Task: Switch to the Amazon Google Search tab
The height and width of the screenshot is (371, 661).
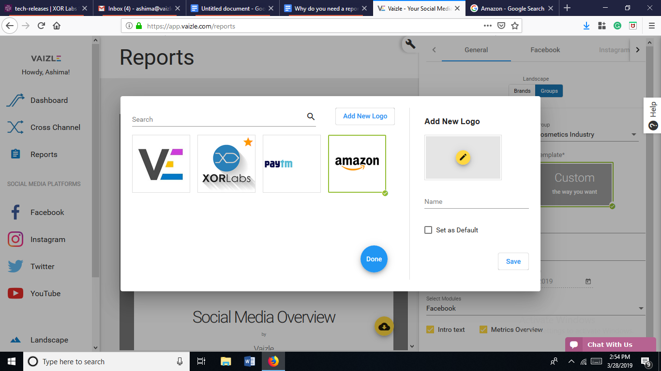Action: click(x=512, y=8)
